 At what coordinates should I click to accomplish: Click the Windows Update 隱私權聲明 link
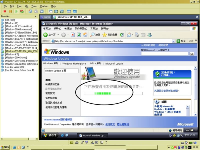(x=58, y=119)
